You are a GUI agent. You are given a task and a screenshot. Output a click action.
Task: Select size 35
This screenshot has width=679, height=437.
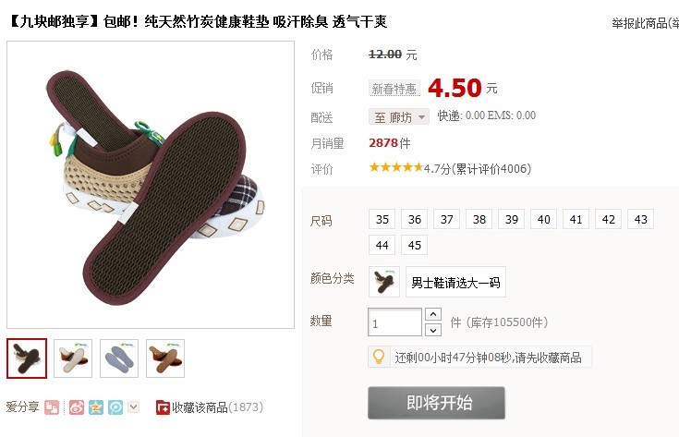click(382, 219)
